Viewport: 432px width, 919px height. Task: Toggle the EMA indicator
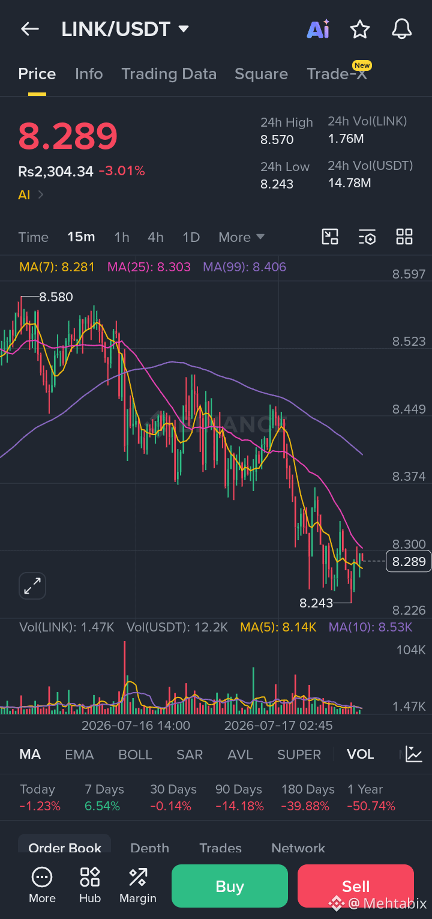pyautogui.click(x=79, y=755)
